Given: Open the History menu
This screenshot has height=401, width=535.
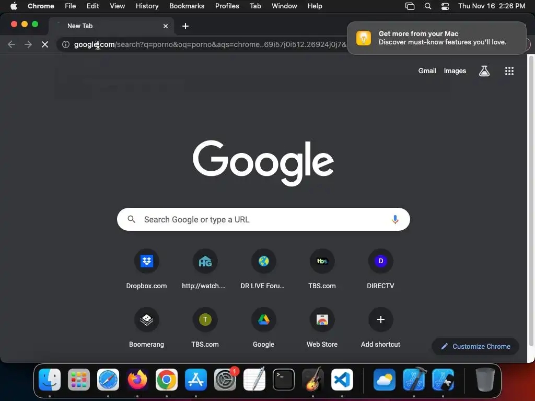Looking at the screenshot, I should pos(147,6).
